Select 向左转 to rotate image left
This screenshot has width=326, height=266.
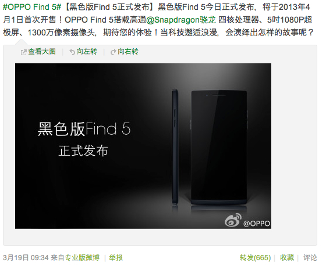click(x=87, y=52)
